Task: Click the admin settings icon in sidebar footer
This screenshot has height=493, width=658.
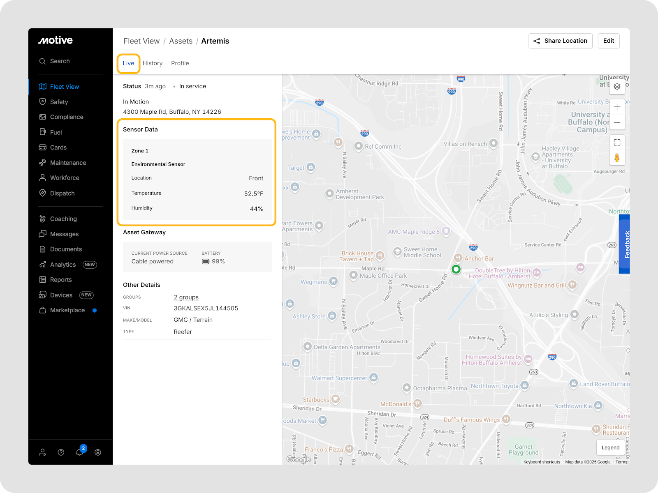Action: pos(43,452)
